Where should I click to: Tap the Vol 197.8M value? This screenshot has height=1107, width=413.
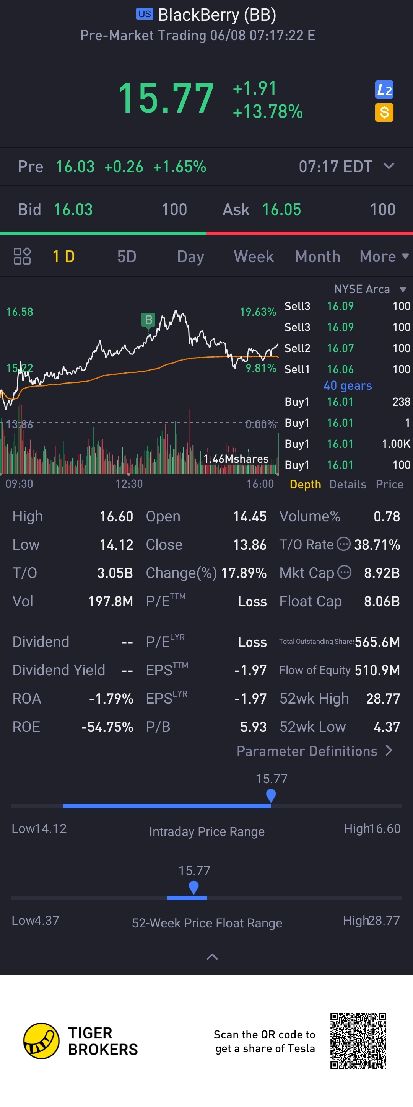[111, 601]
